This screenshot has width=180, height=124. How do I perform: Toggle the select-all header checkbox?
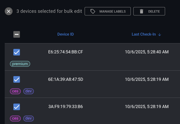pos(17,34)
